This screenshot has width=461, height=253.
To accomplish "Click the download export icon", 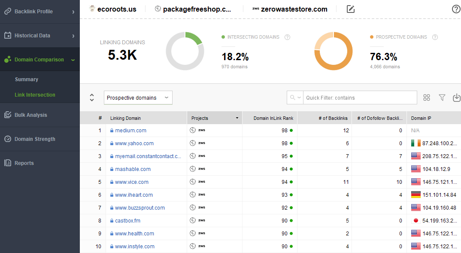I will (x=457, y=98).
